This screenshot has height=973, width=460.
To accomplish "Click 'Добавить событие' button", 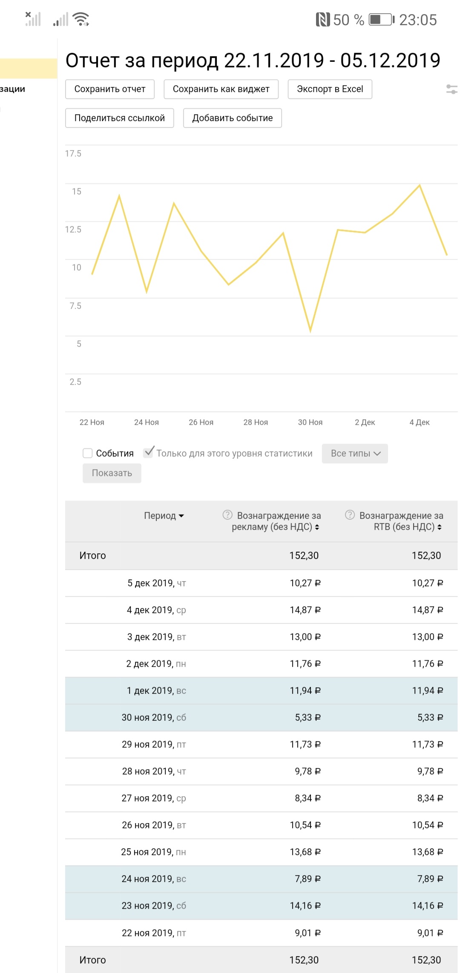I will click(x=232, y=118).
